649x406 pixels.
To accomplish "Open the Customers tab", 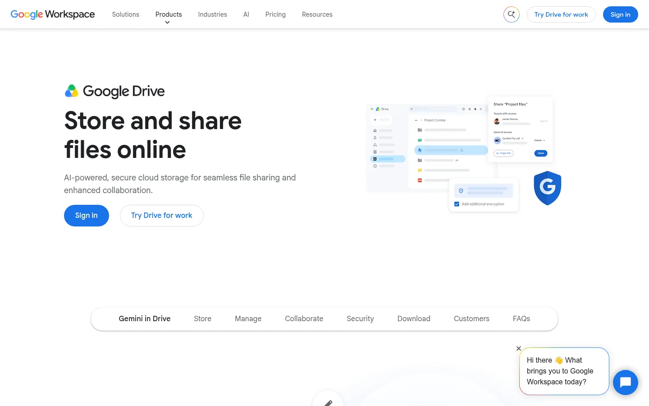I will (471, 319).
